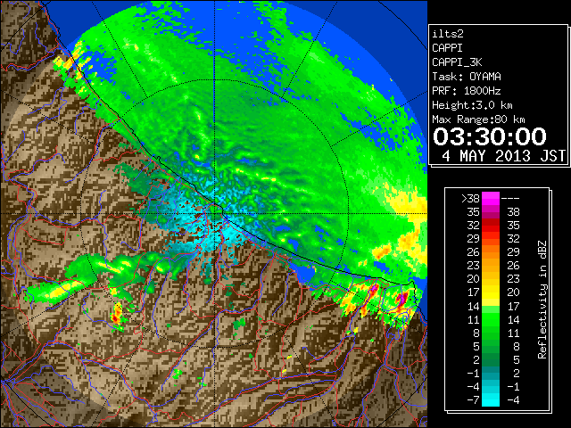
Task: Click the 'Task: OYAMA' line
Action: pyautogui.click(x=467, y=77)
